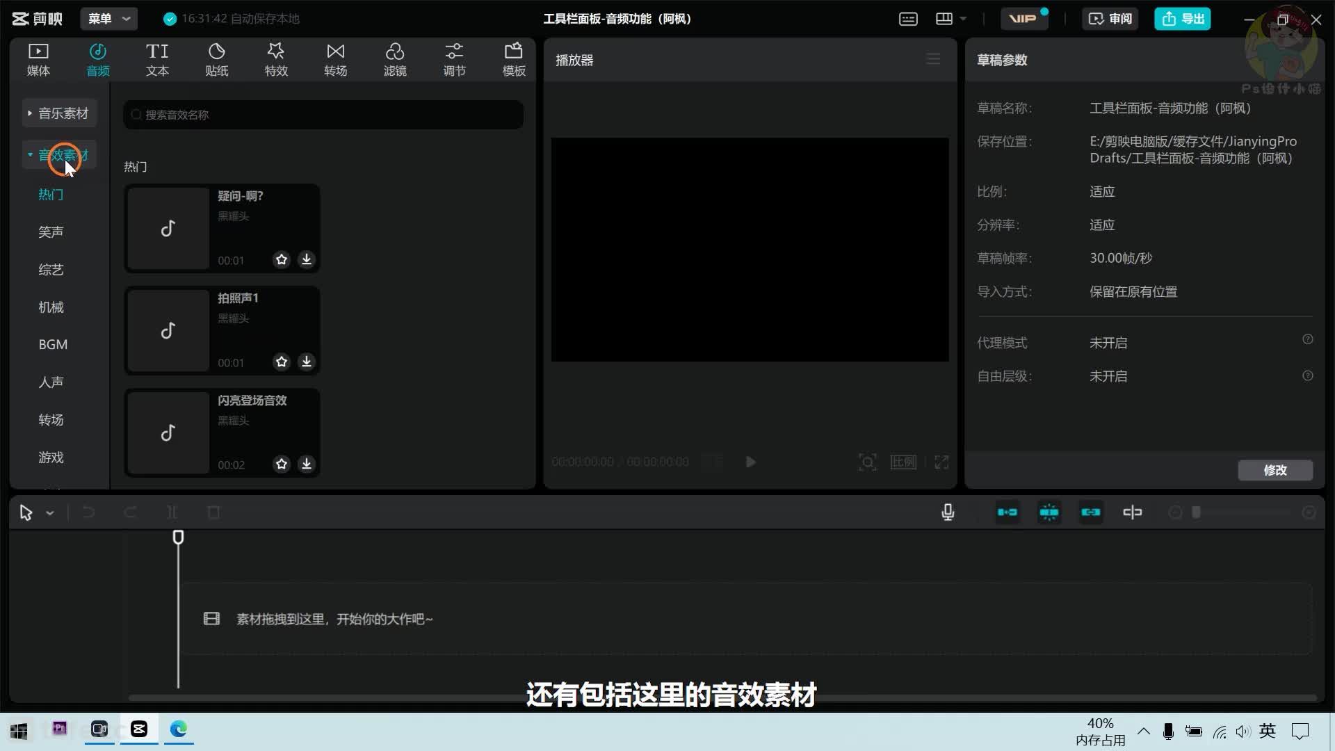Click the timeline horizontal scrollbar
Screen dimensions: 1335x751
click(722, 697)
